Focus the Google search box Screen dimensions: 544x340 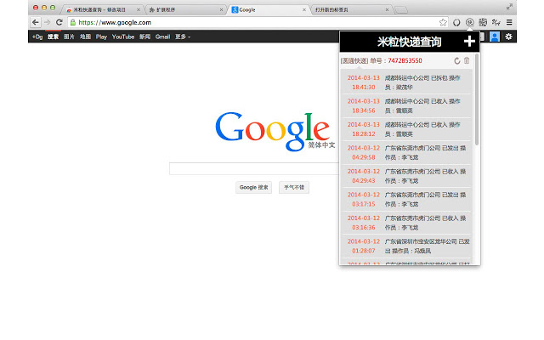[x=254, y=168]
